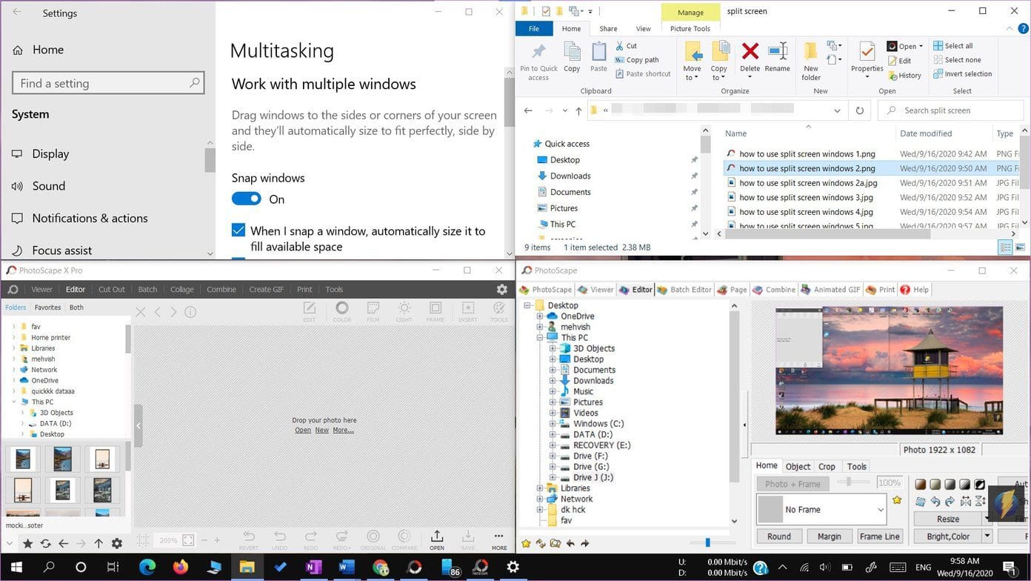Click the New folder icon in File Explorer
Viewport: 1031px width, 581px height.
[811, 61]
